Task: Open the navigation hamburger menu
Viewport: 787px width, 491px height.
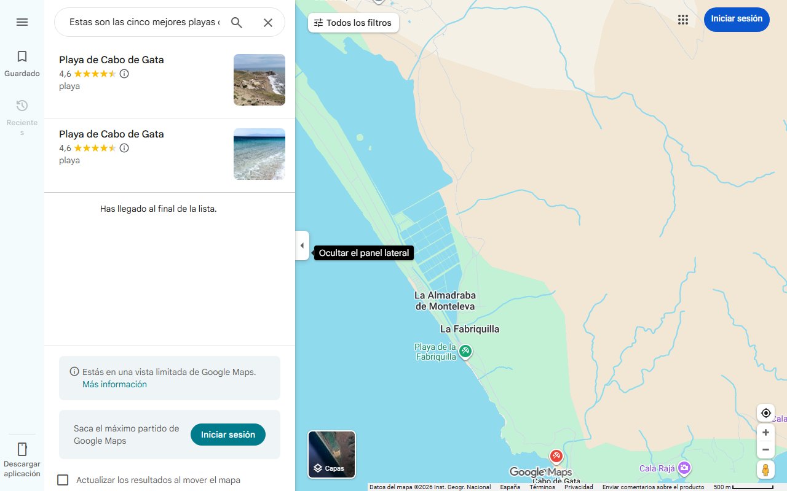Action: pyautogui.click(x=22, y=22)
